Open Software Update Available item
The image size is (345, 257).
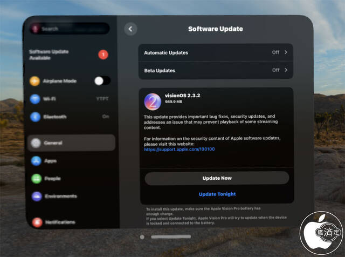70,55
